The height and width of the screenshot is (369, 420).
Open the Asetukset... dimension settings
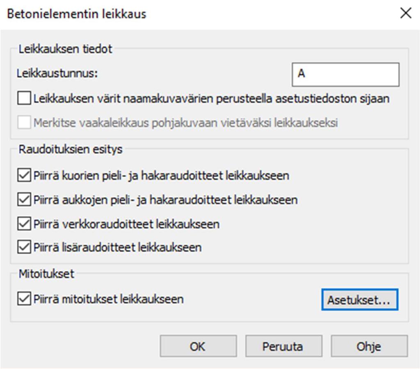click(x=360, y=300)
